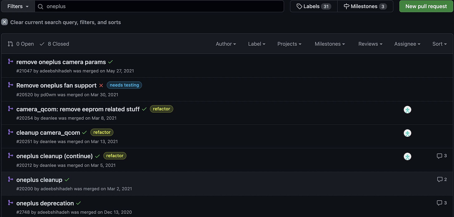Open the 3 comments on oneplus deprecation

(x=442, y=203)
